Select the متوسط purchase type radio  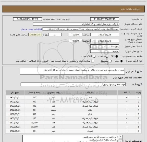(x=110, y=61)
